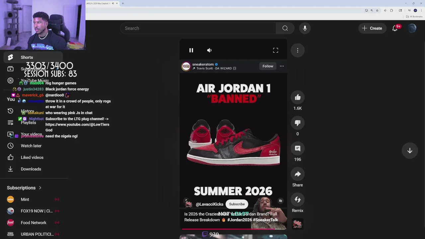Like the Short with thumbs up
Image resolution: width=425 pixels, height=239 pixels.
coord(297,97)
